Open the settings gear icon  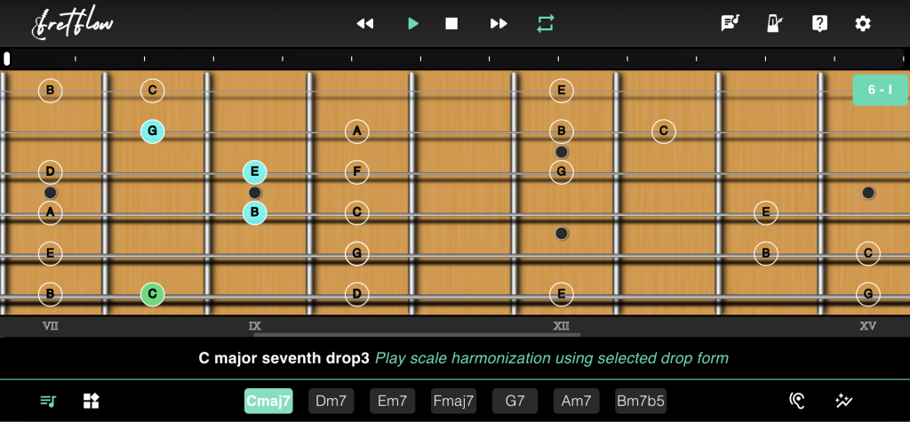click(x=863, y=24)
